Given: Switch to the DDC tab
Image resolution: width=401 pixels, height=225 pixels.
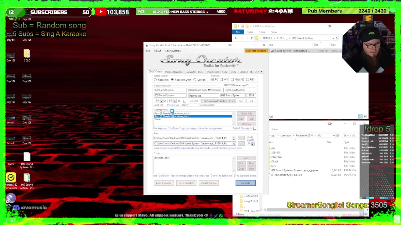Looking at the screenshot, I should (x=200, y=72).
